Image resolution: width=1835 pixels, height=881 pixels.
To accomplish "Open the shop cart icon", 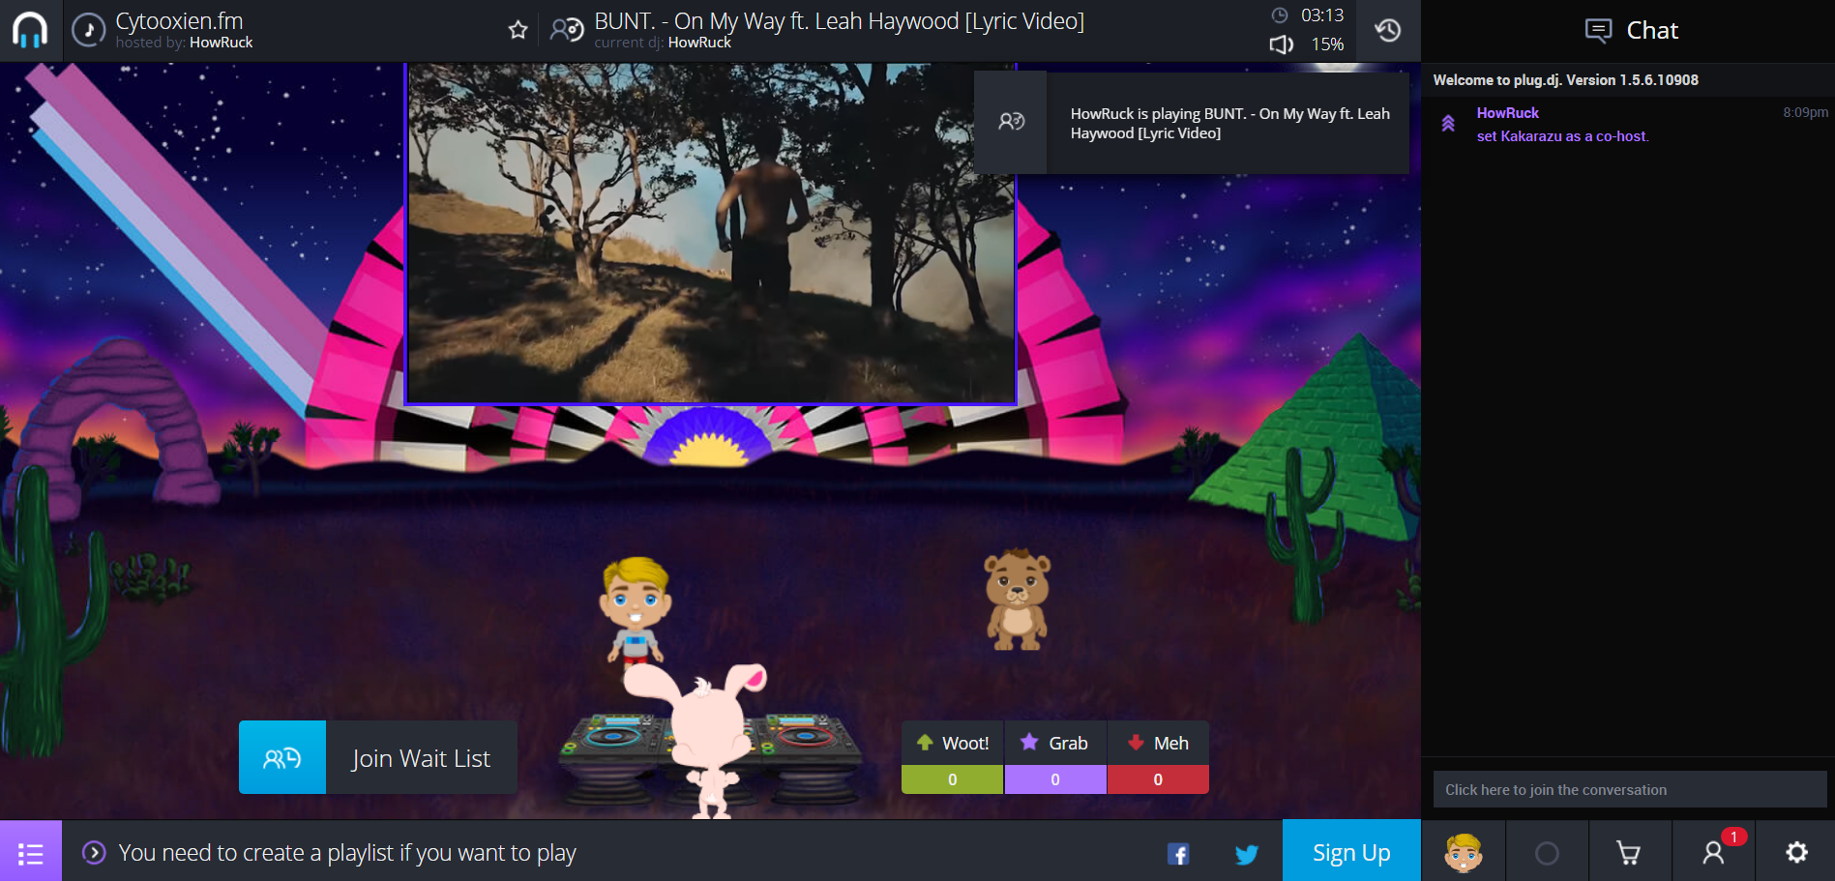I will (x=1629, y=853).
